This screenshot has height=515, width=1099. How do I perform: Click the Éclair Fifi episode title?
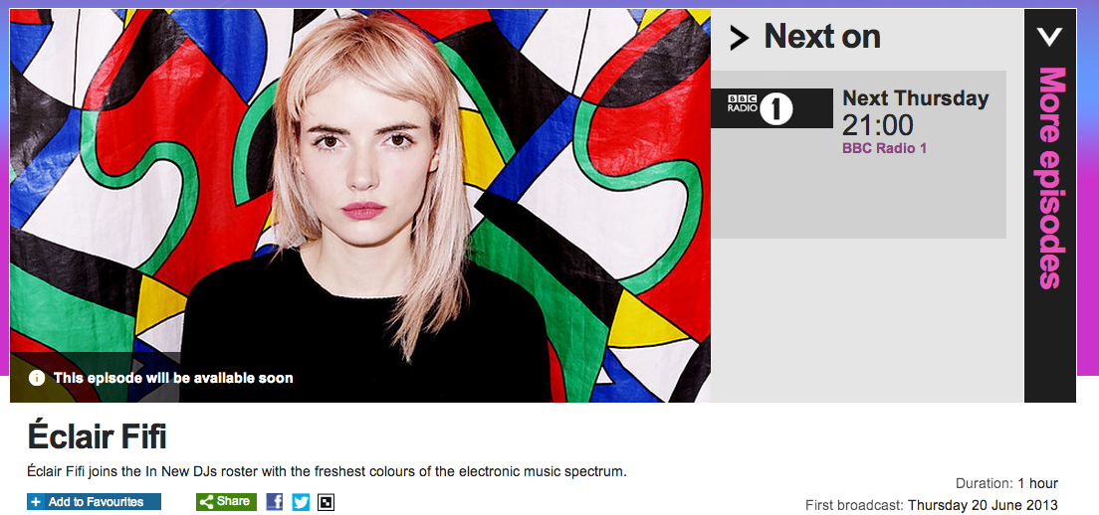97,436
